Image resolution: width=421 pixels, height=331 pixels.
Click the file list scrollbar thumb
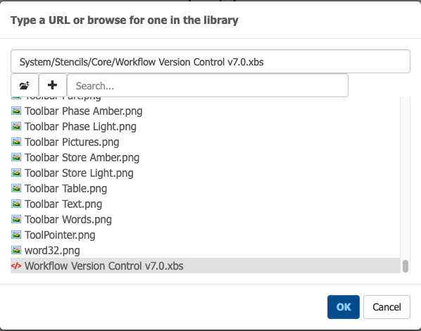point(406,266)
